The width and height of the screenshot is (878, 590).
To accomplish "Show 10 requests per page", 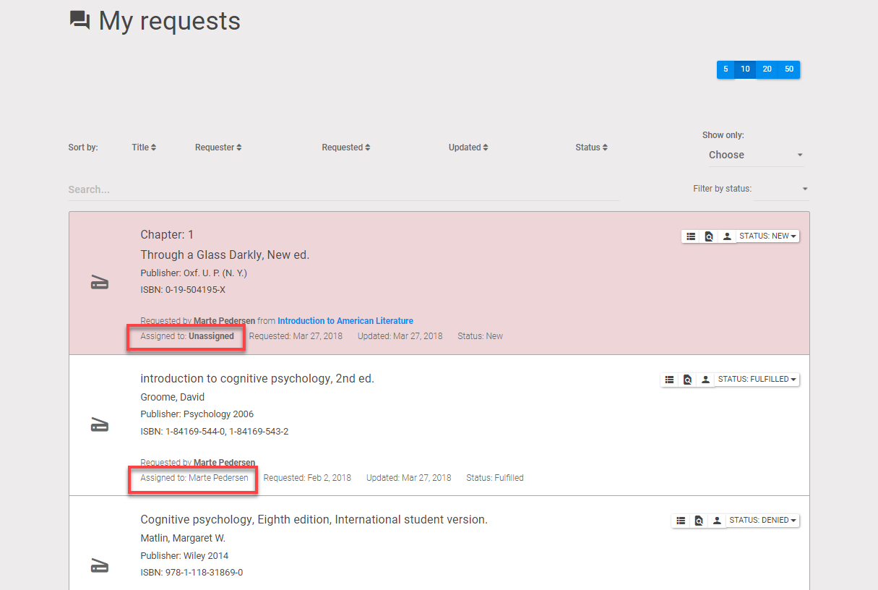I will 745,69.
